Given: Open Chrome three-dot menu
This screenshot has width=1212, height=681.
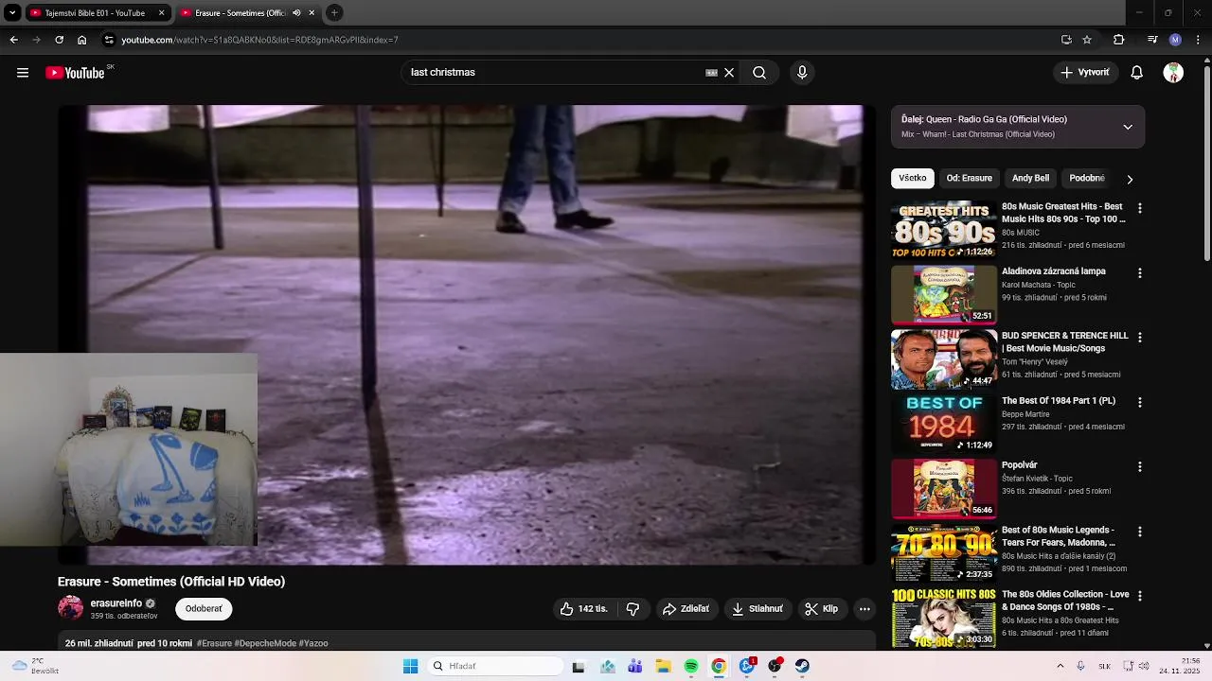Looking at the screenshot, I should click(1199, 40).
